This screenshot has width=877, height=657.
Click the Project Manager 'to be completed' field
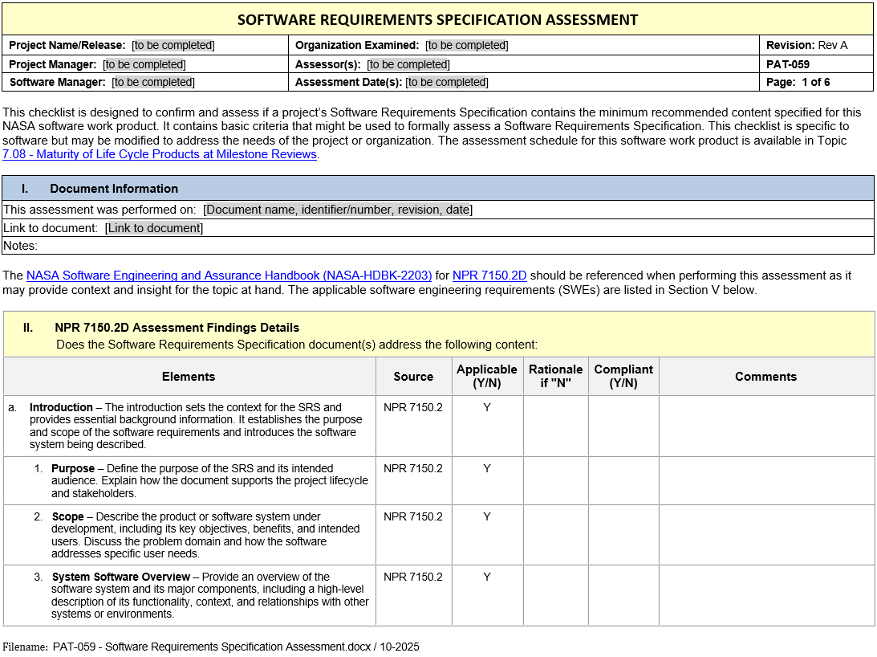[144, 64]
